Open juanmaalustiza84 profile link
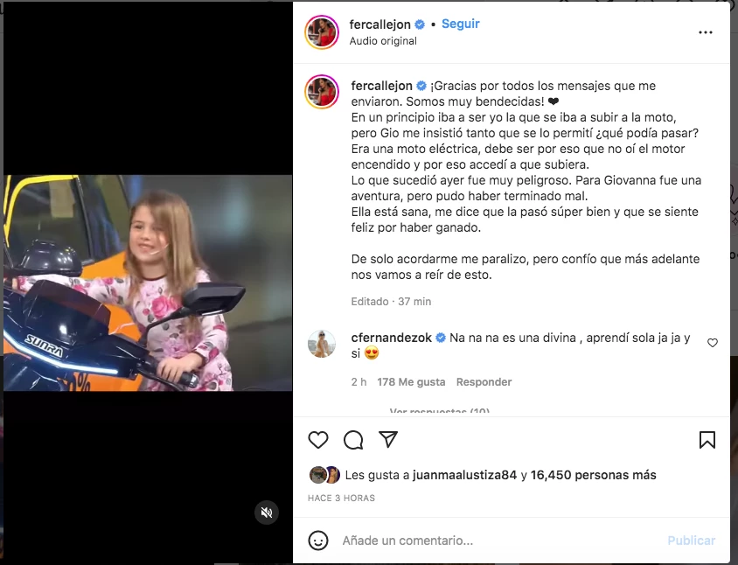 464,475
